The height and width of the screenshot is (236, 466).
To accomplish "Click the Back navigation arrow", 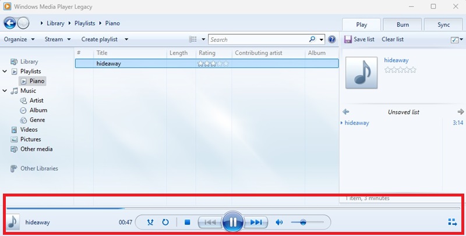I will pos(10,23).
